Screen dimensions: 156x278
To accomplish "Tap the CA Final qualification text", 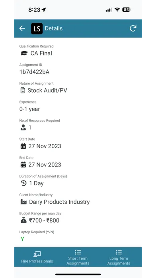I will click(41, 53).
